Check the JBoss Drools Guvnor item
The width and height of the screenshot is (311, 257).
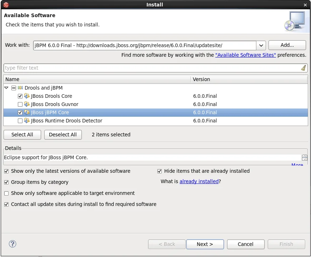20,104
